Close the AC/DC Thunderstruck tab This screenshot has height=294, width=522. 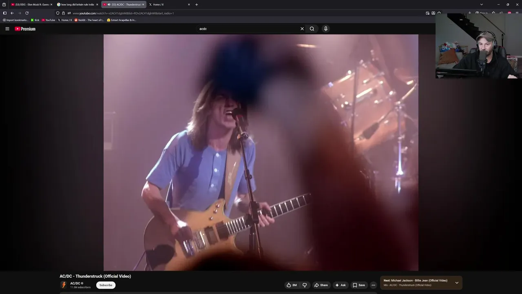point(143,4)
